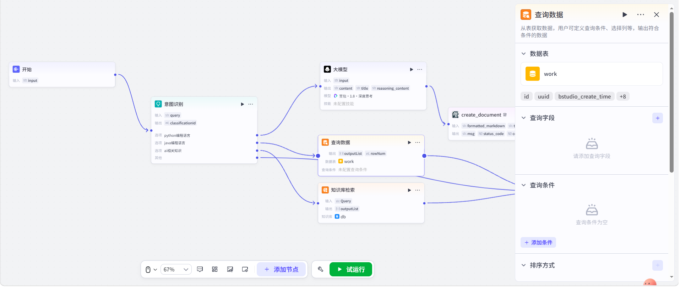Click the screen pointer toolbar icon
Screen dimensions: 680x287
(x=245, y=270)
